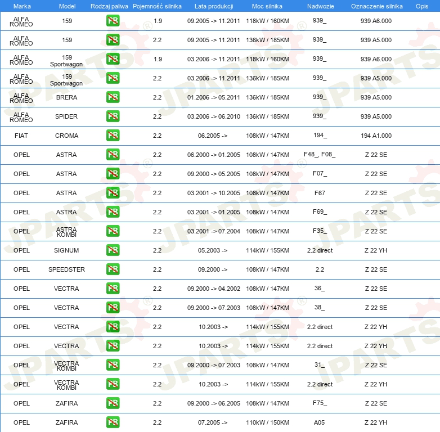This screenshot has width=440, height=432.
Task: Click fuel icon in Opel Astra F69_ row
Action: coord(113,212)
